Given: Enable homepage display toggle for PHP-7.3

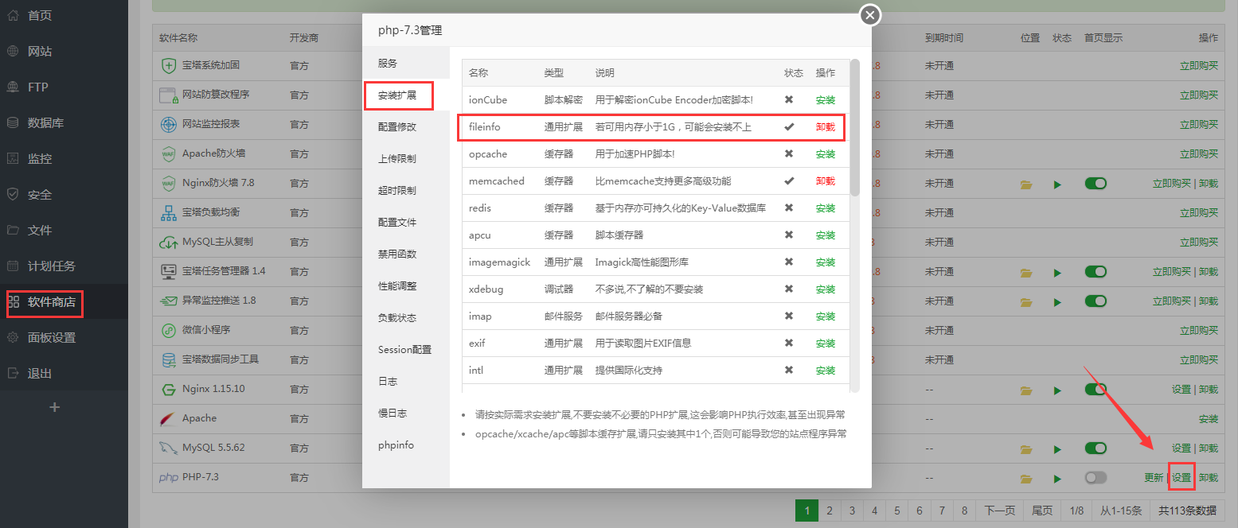Looking at the screenshot, I should (x=1095, y=478).
